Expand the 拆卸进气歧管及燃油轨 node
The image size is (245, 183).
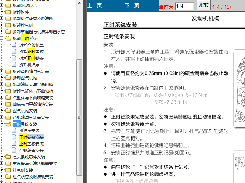tap(1, 18)
